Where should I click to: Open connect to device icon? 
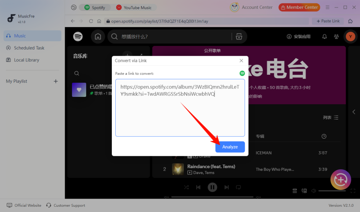(304, 191)
